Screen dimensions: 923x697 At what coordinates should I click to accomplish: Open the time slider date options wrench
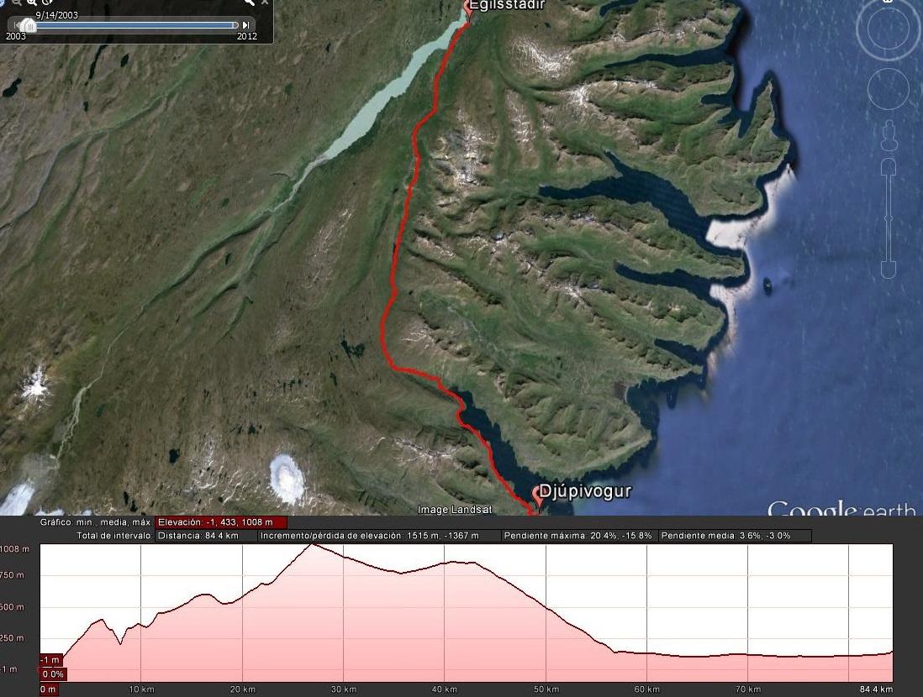[x=250, y=3]
